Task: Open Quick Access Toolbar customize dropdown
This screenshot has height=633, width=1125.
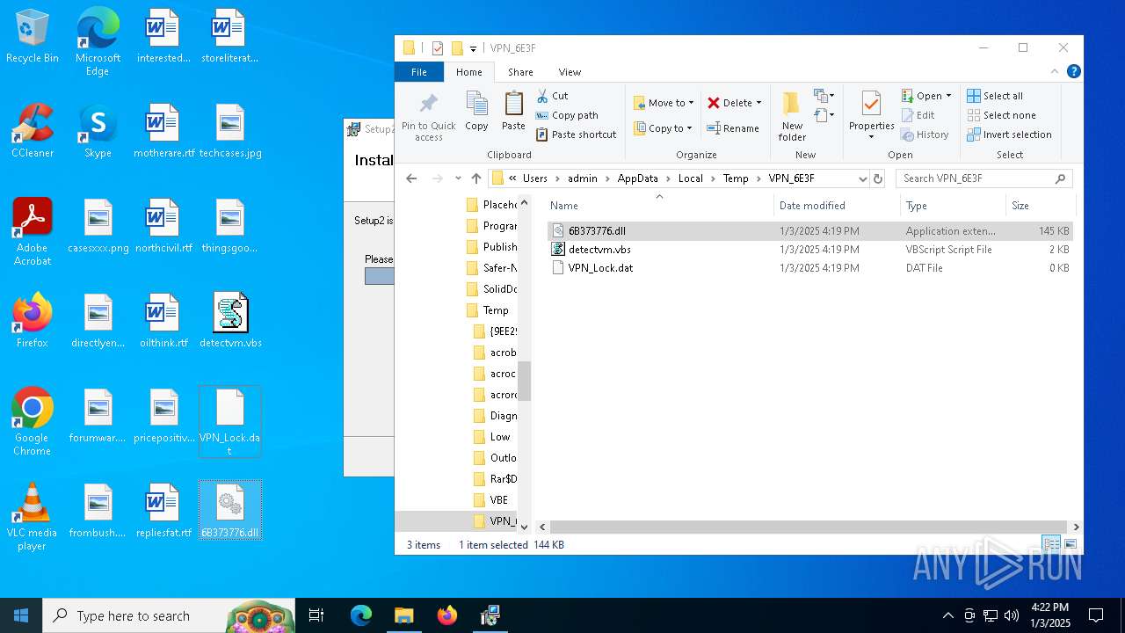Action: pos(473,48)
